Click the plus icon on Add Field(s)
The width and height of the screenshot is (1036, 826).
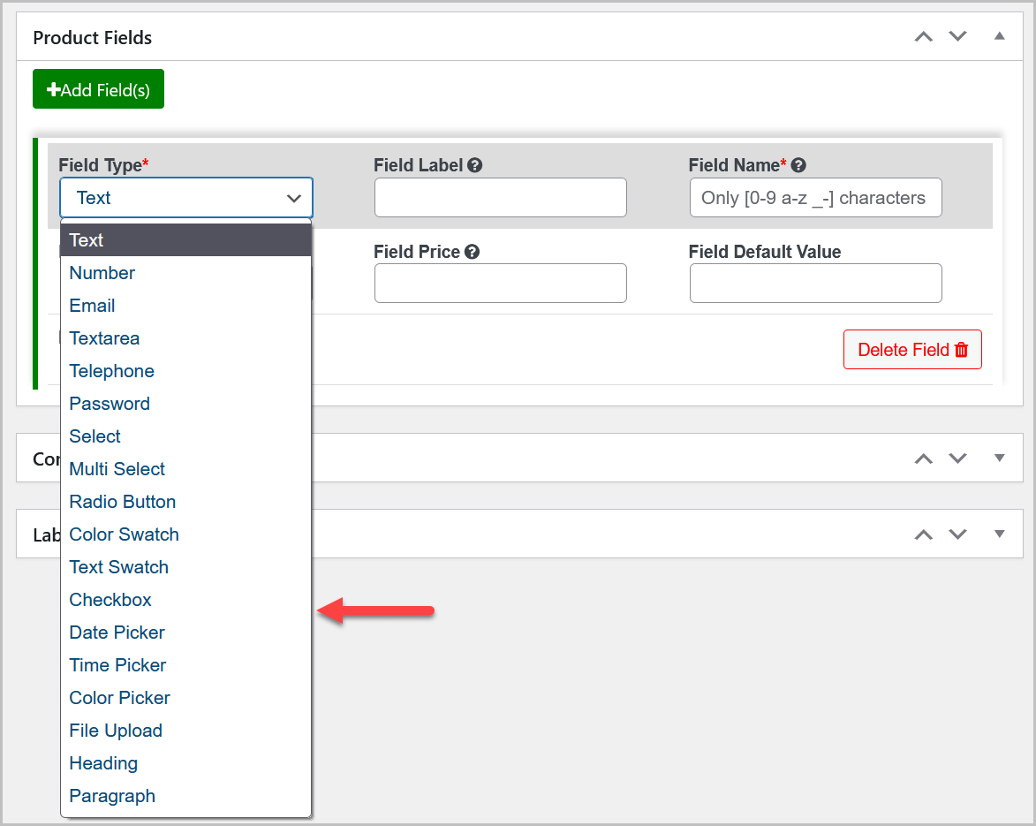(52, 88)
